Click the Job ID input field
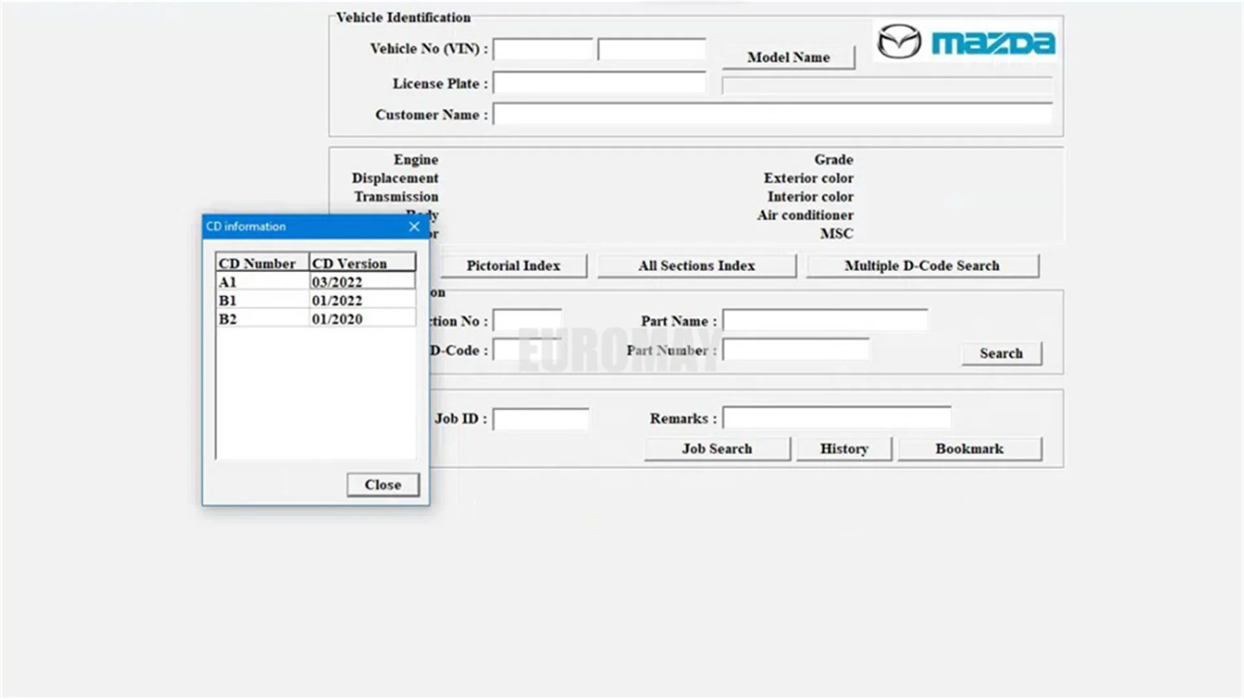The image size is (1244, 699). (541, 418)
